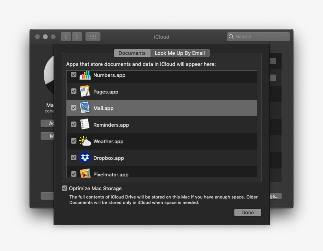323x251 pixels.
Task: Click the Reminders app icon
Action: coord(85,125)
